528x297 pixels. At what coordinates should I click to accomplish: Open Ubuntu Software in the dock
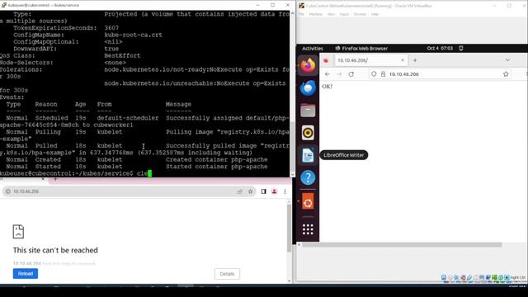(308, 201)
